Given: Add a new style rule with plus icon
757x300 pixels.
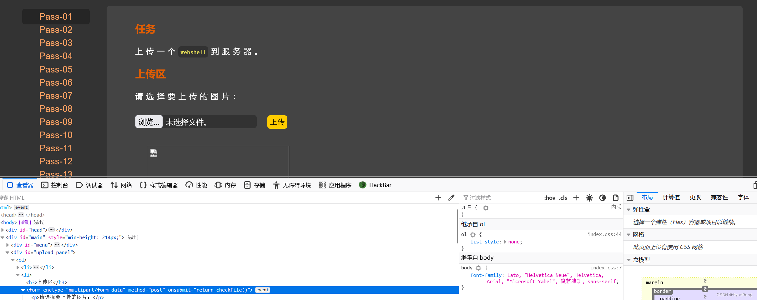Looking at the screenshot, I should point(576,197).
